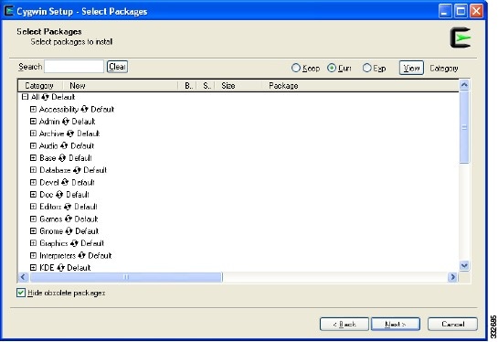The height and width of the screenshot is (342, 498).
Task: Click the New column header
Action: click(120, 86)
